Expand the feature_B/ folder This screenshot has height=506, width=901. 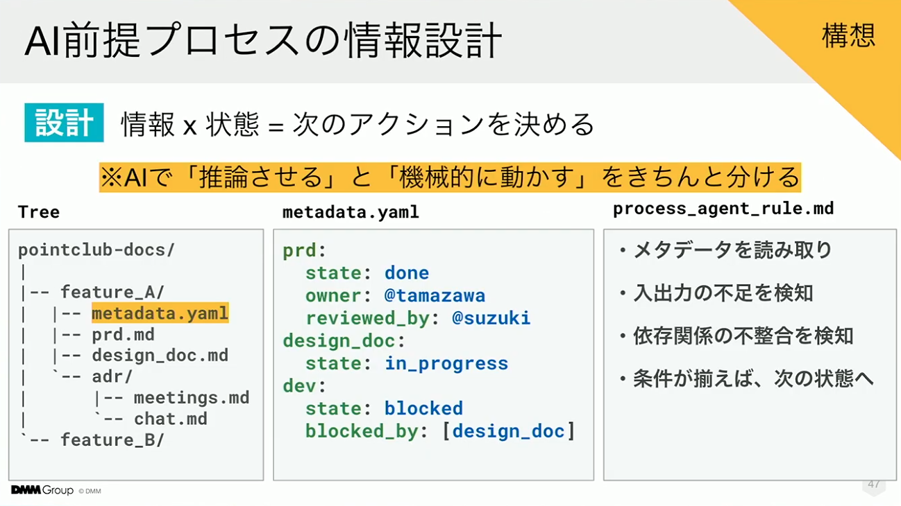click(112, 439)
